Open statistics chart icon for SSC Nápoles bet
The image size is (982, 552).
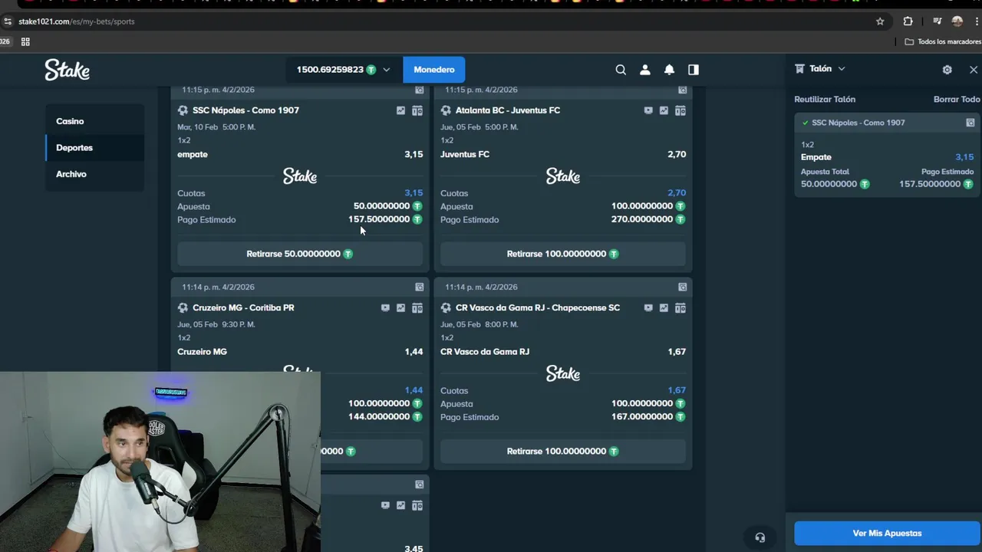point(400,110)
